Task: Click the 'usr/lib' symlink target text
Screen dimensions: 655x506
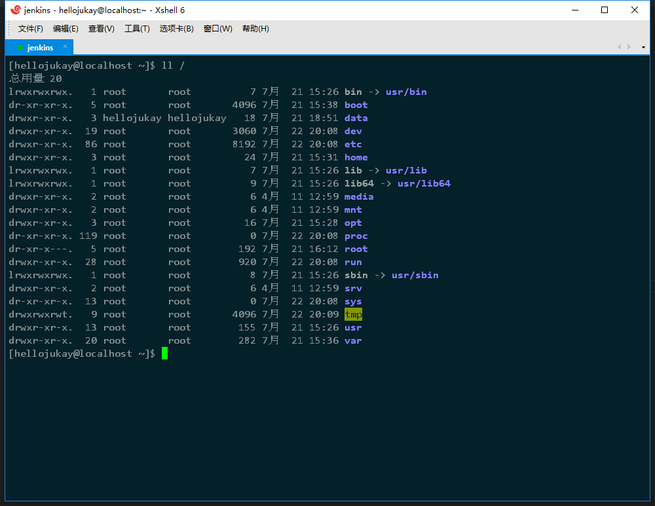Action: [x=406, y=170]
